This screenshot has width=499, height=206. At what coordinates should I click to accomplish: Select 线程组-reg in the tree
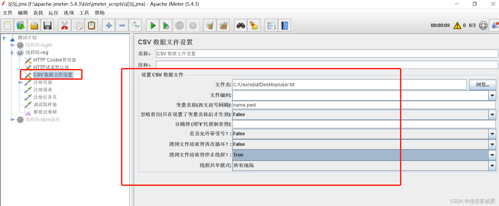tap(37, 53)
